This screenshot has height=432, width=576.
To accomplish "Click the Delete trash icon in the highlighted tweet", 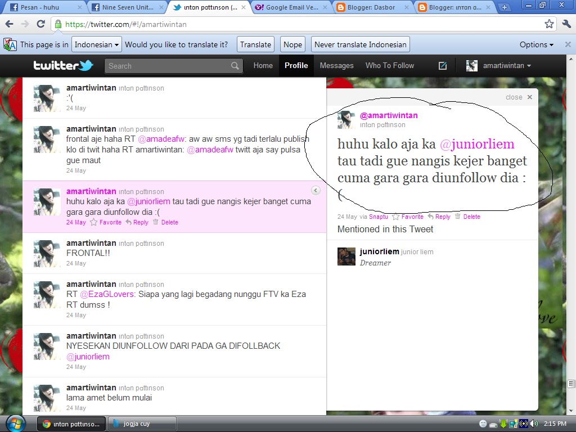I will (155, 222).
